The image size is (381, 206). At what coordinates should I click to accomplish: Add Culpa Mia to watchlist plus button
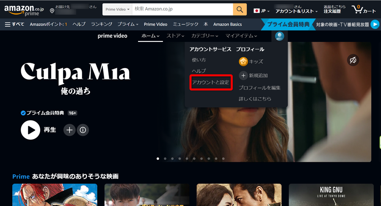click(x=69, y=130)
